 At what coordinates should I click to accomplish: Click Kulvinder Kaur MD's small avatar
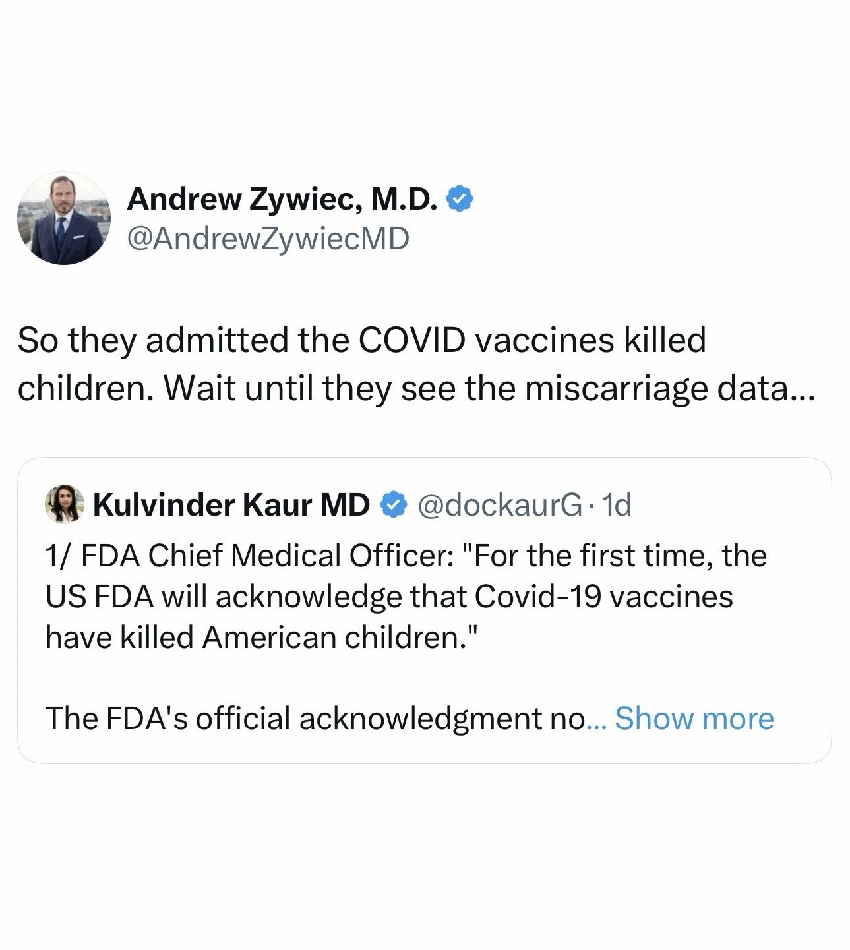click(64, 504)
